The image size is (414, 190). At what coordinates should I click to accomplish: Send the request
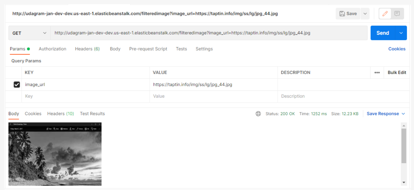[383, 33]
